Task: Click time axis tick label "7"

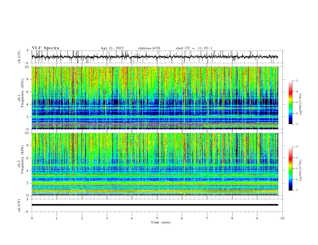Action: coord(207,218)
